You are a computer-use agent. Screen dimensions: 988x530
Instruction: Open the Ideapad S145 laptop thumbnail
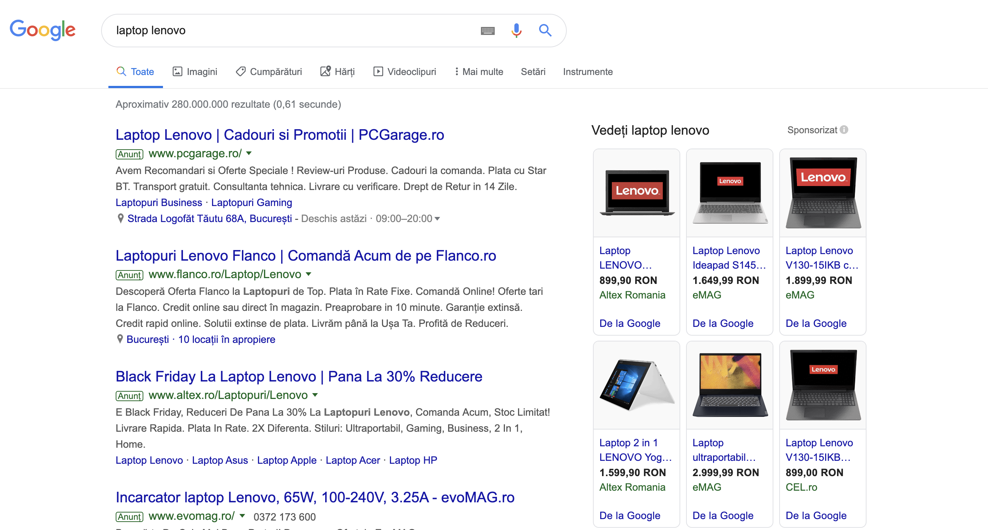click(x=729, y=193)
